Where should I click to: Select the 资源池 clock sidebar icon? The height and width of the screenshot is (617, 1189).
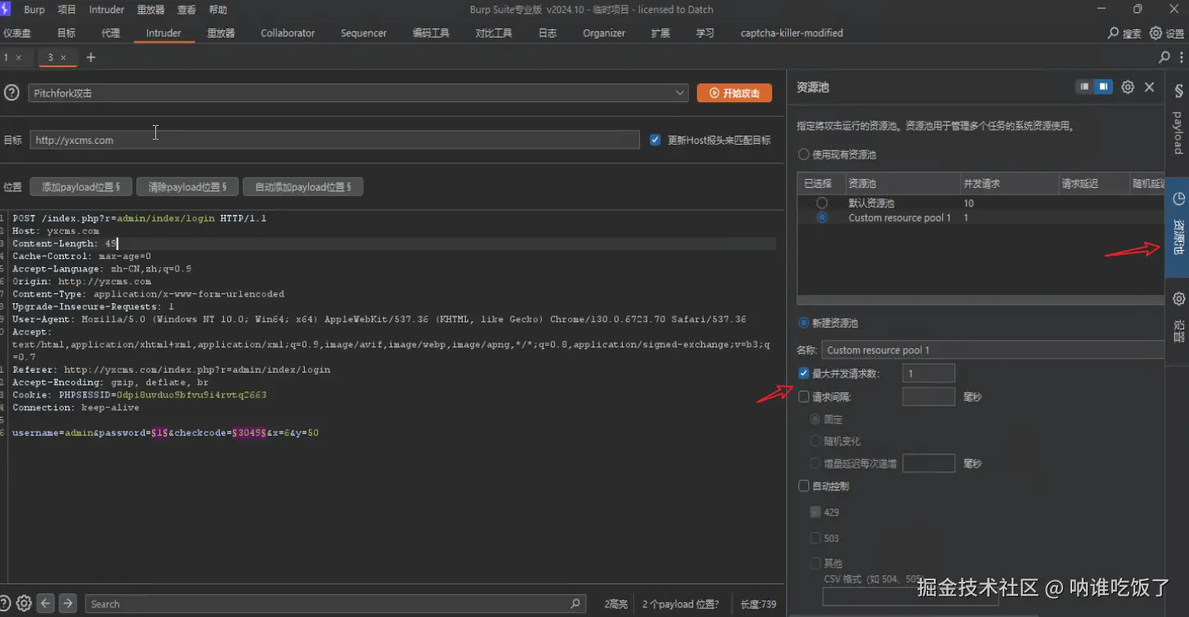click(1178, 199)
